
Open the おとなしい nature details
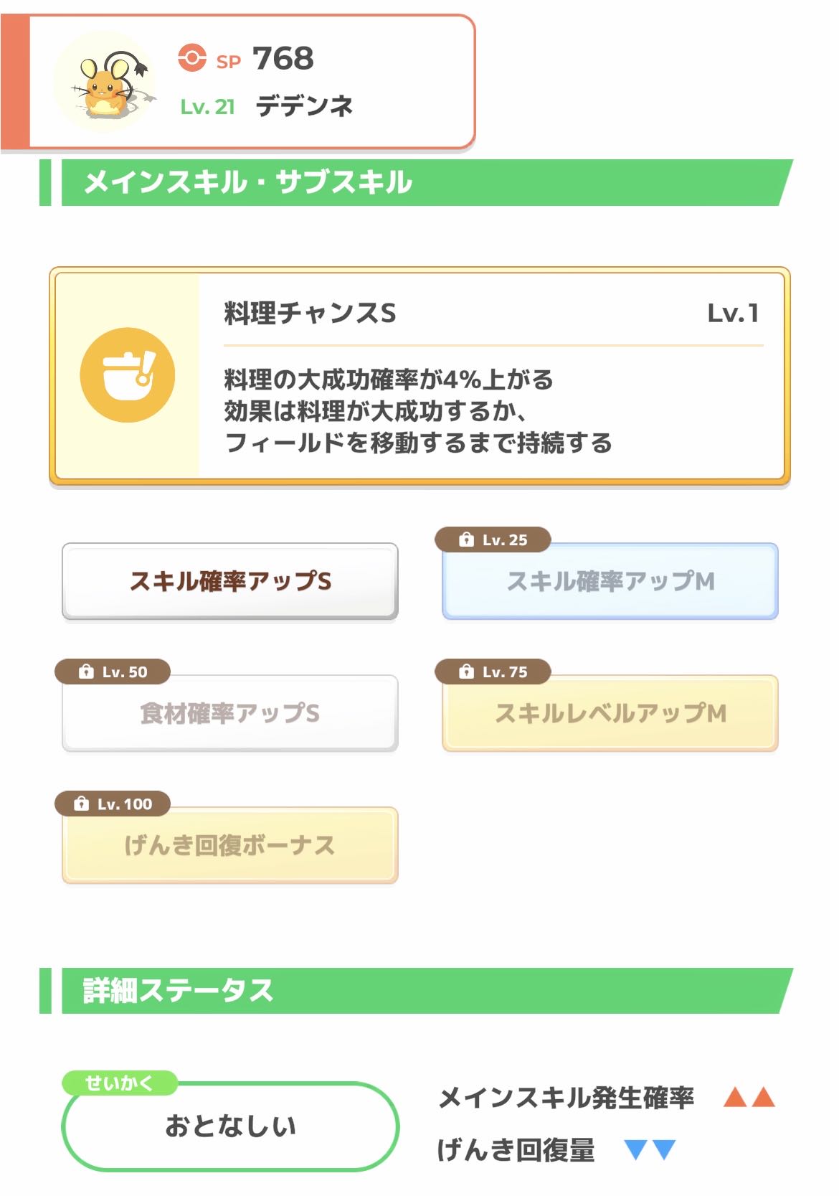[x=230, y=1126]
